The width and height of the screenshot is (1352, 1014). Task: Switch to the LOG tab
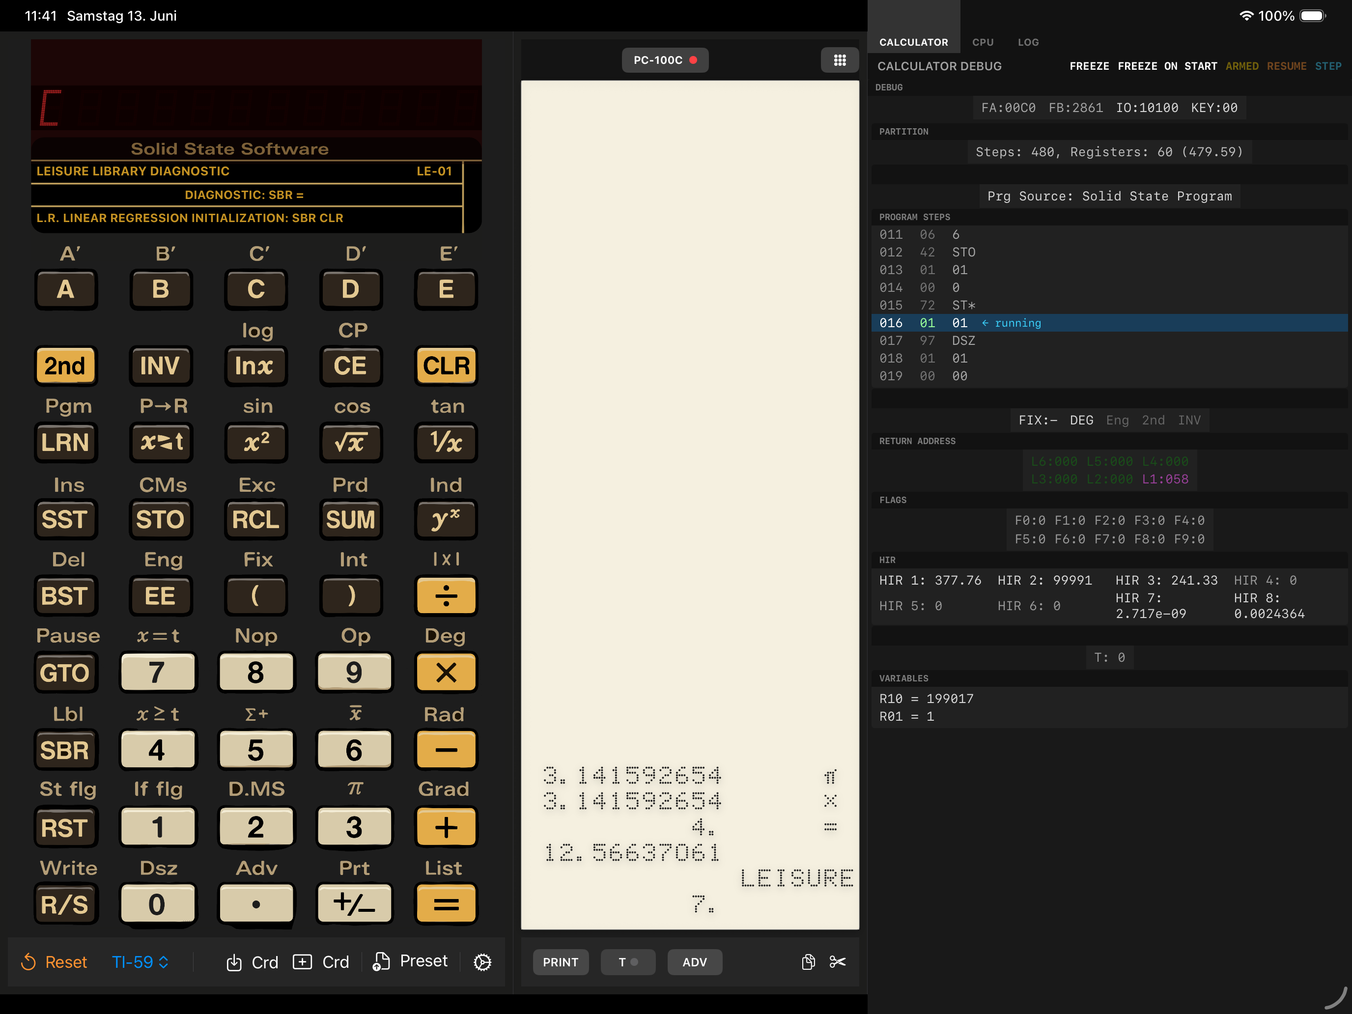tap(1027, 42)
